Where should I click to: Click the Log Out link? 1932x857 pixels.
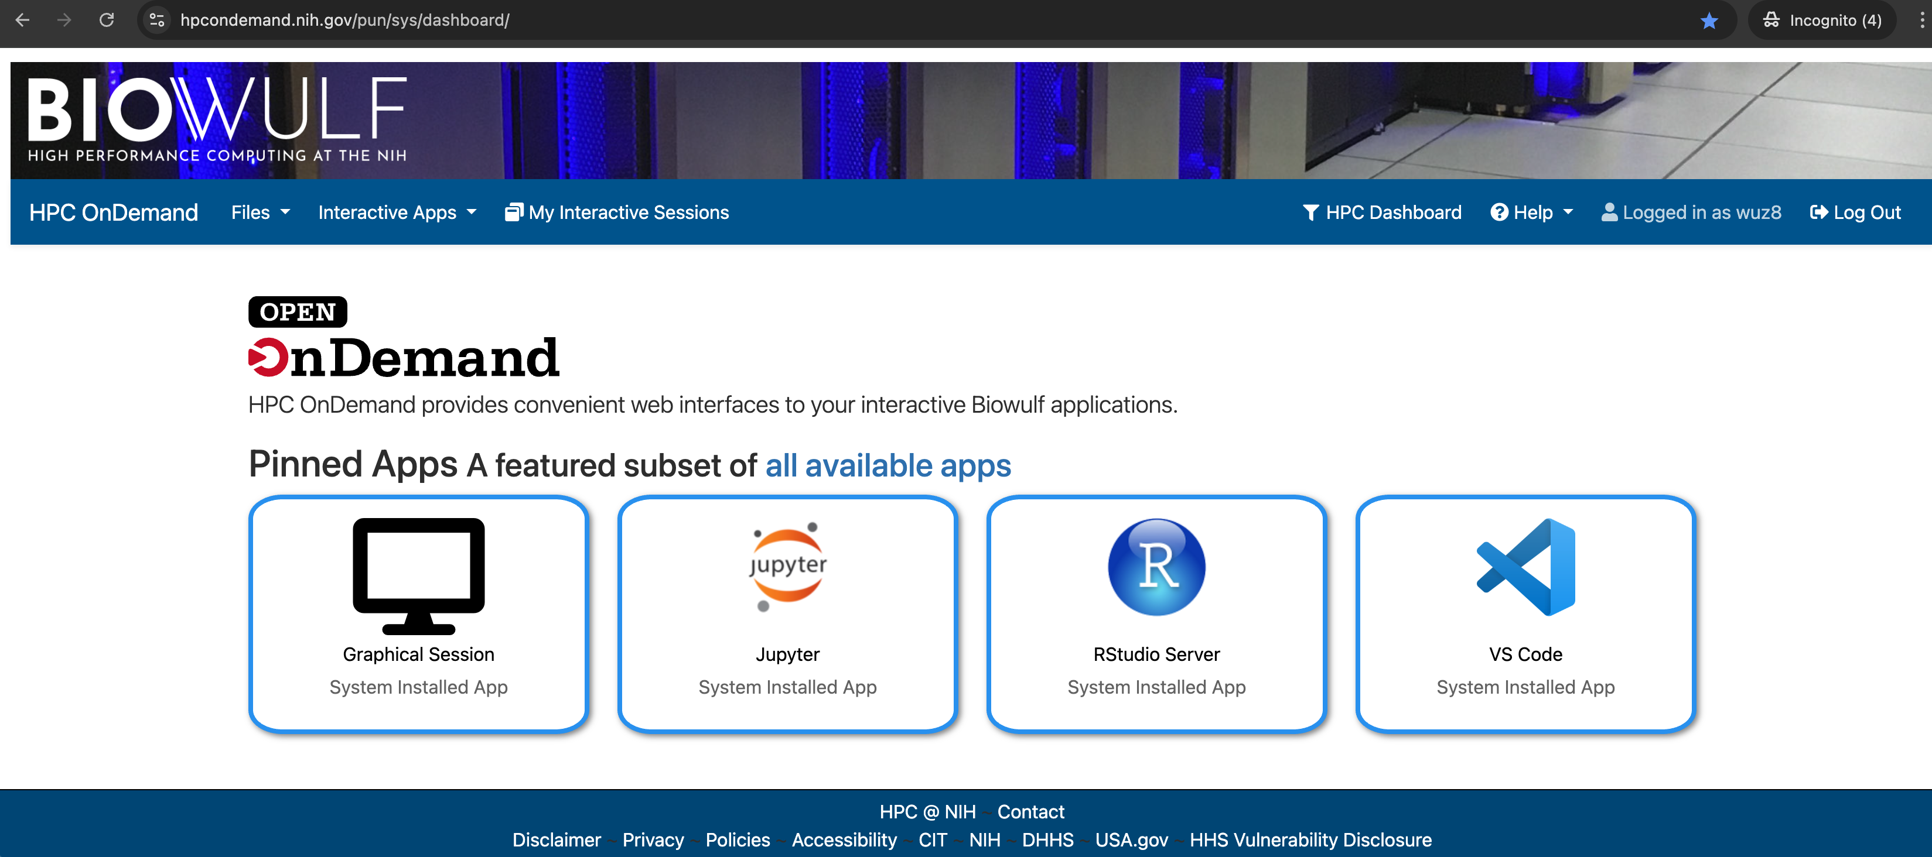1855,212
